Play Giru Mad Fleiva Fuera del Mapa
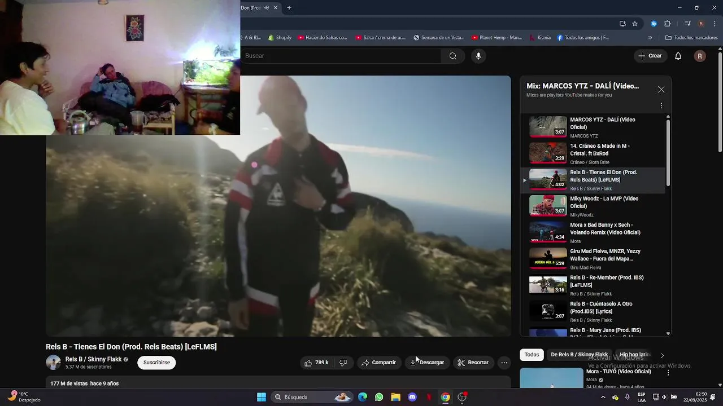This screenshot has width=723, height=406. coord(593,259)
